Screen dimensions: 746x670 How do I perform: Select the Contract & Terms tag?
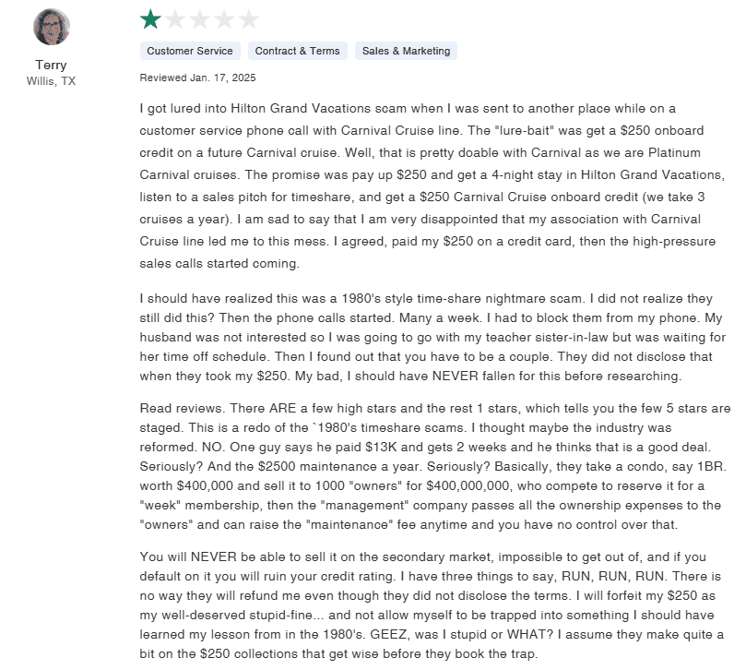click(x=297, y=51)
